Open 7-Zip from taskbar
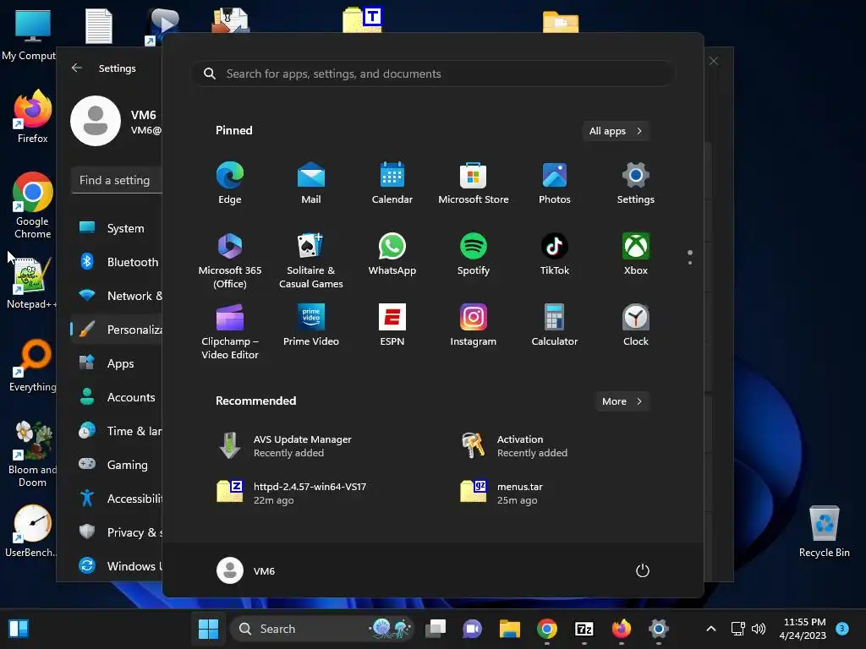866x649 pixels. tap(584, 629)
